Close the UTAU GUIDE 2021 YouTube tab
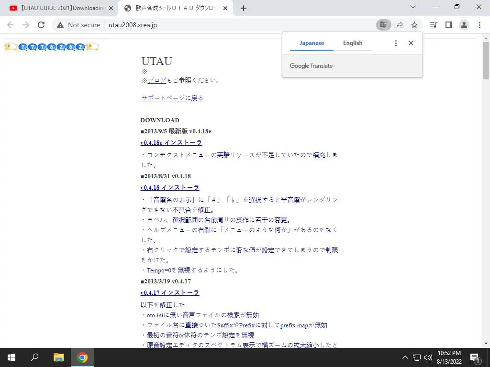 point(111,9)
